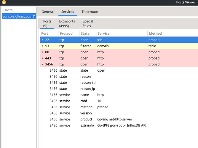This screenshot has width=198, height=148.
Task: Open the General tab
Action: pyautogui.click(x=48, y=12)
